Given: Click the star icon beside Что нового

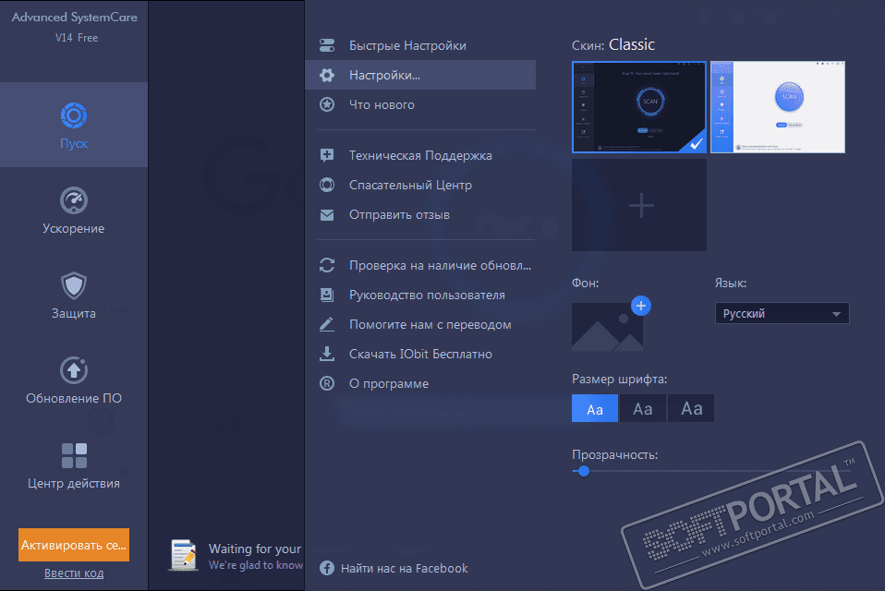Looking at the screenshot, I should 327,104.
